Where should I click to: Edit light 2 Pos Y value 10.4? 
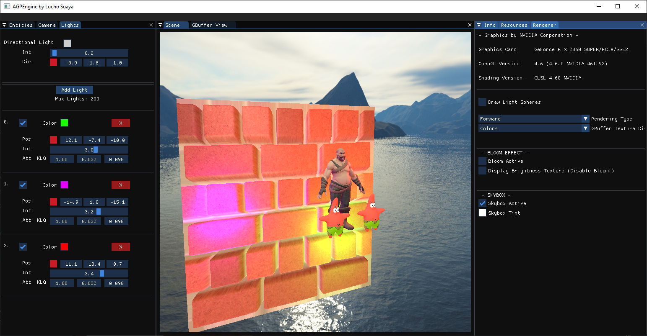pos(94,264)
